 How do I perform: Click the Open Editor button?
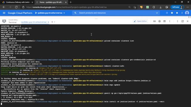pyautogui.click(x=140, y=21)
